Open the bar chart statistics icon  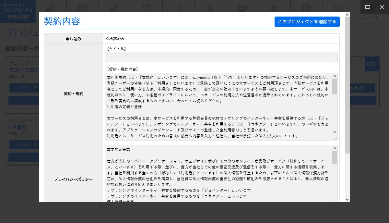(x=51, y=7)
